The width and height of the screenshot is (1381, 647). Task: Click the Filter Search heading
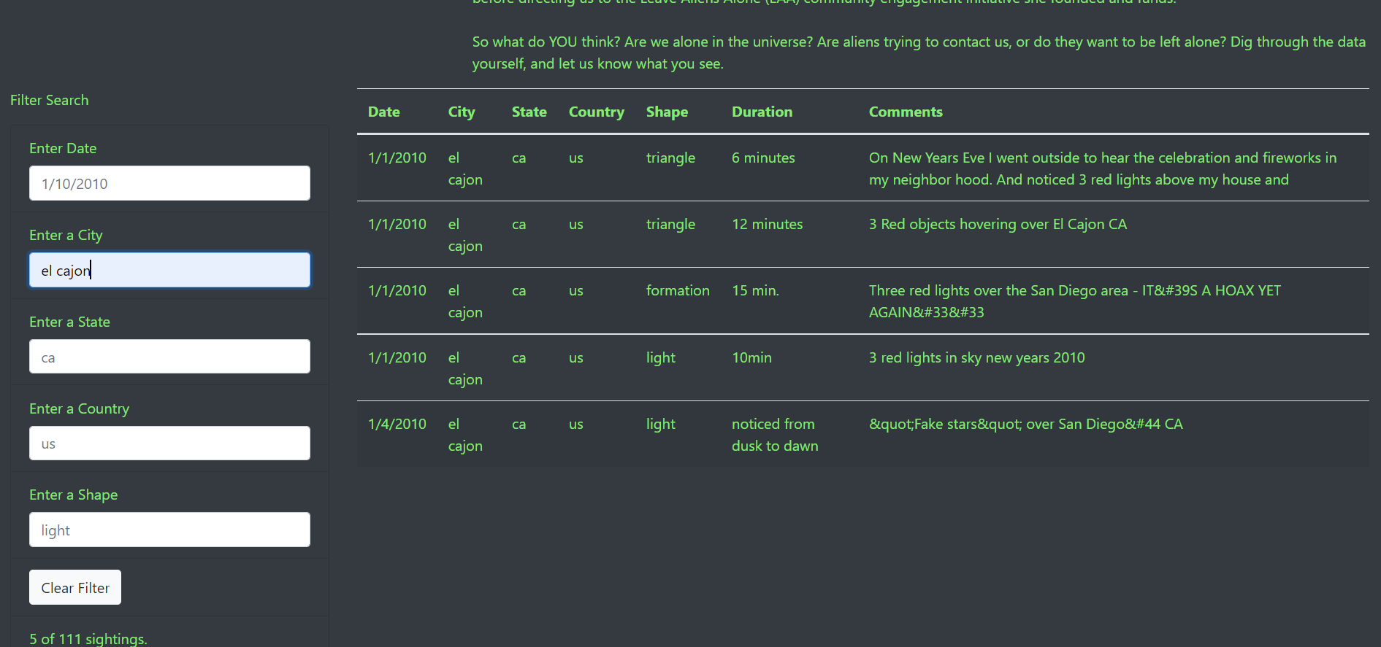49,100
